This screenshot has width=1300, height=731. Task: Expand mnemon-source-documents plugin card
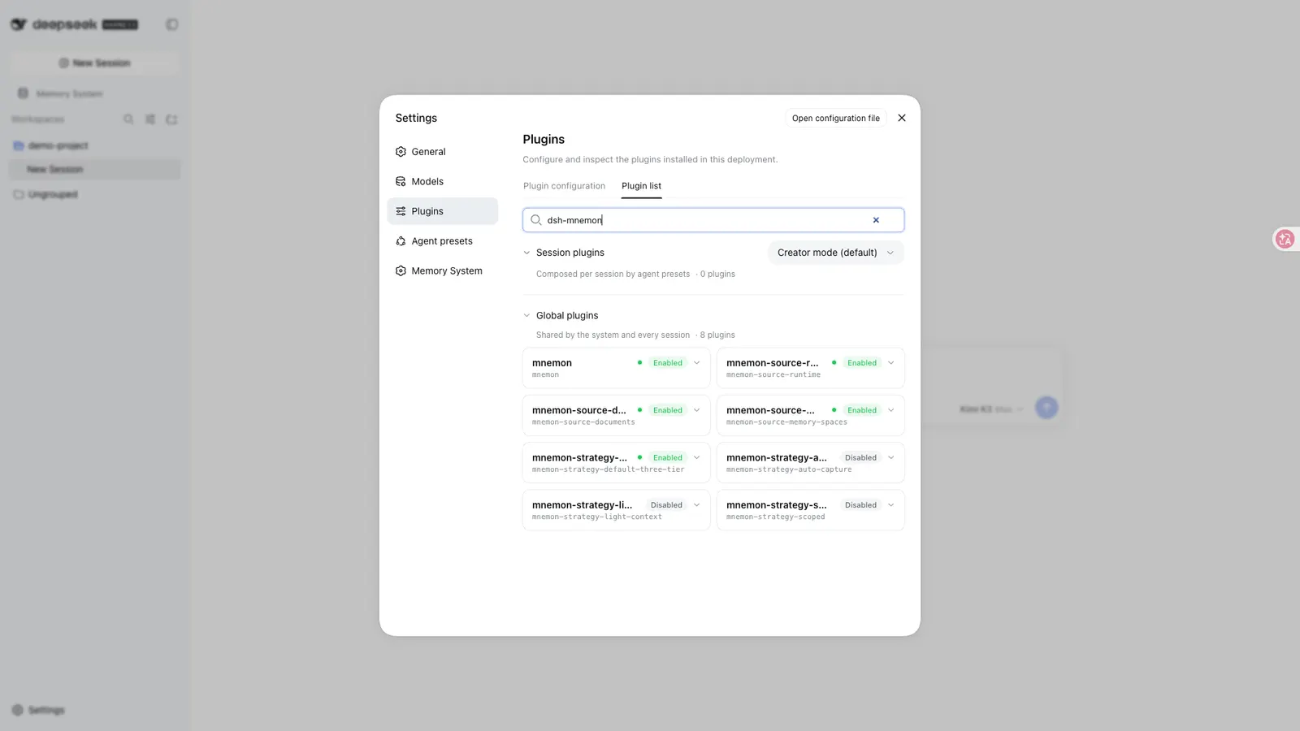pos(696,410)
